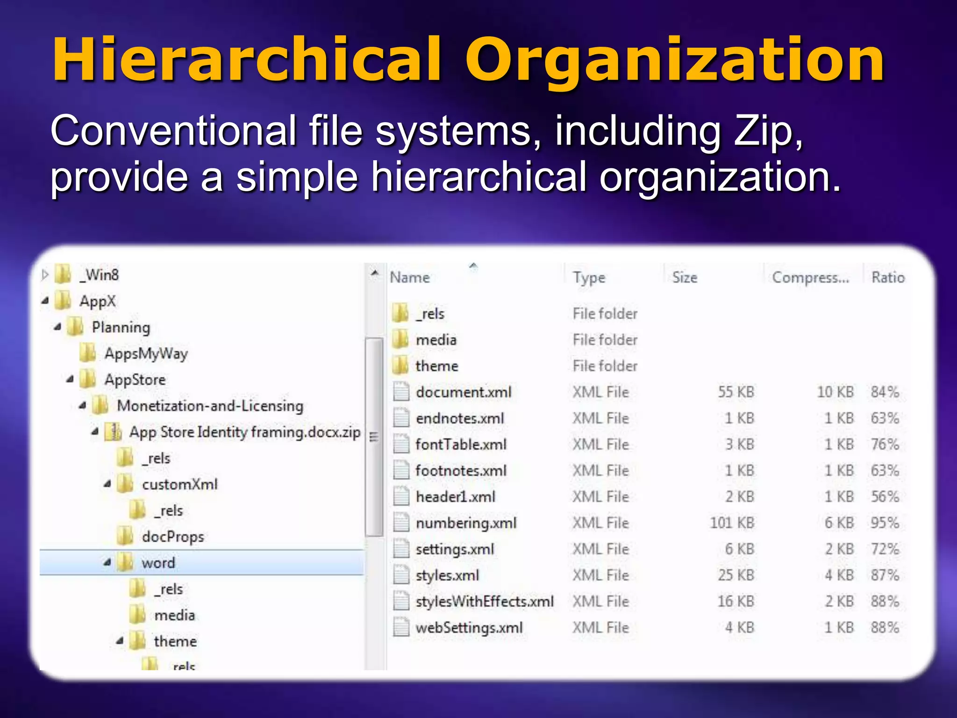Select the customXml folder icon
The image size is (957, 718).
click(x=125, y=484)
